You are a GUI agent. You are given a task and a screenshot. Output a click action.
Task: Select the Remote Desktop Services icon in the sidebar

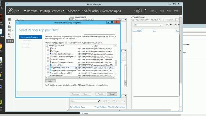9,41
